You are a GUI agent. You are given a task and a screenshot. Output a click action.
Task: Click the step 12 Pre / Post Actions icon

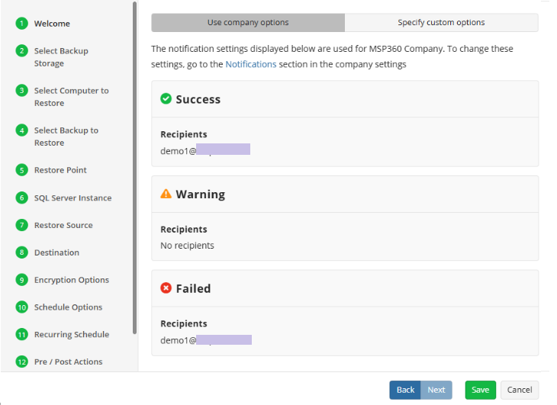21,362
